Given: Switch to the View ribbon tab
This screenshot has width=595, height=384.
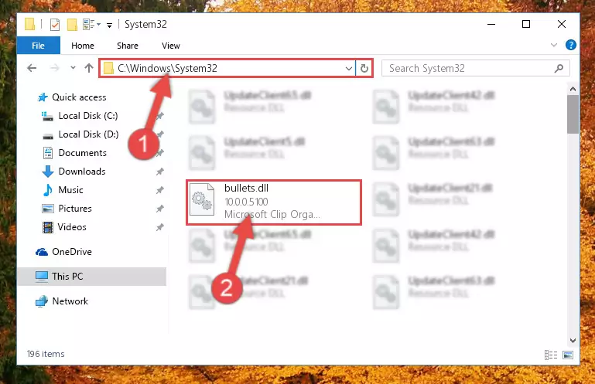Looking at the screenshot, I should 171,46.
